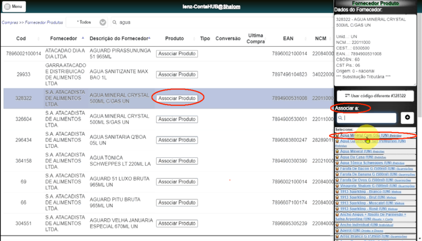422x241 pixels.
Task: Click the product icon next to Agua Mineral (UN)
Action: (x=337, y=152)
